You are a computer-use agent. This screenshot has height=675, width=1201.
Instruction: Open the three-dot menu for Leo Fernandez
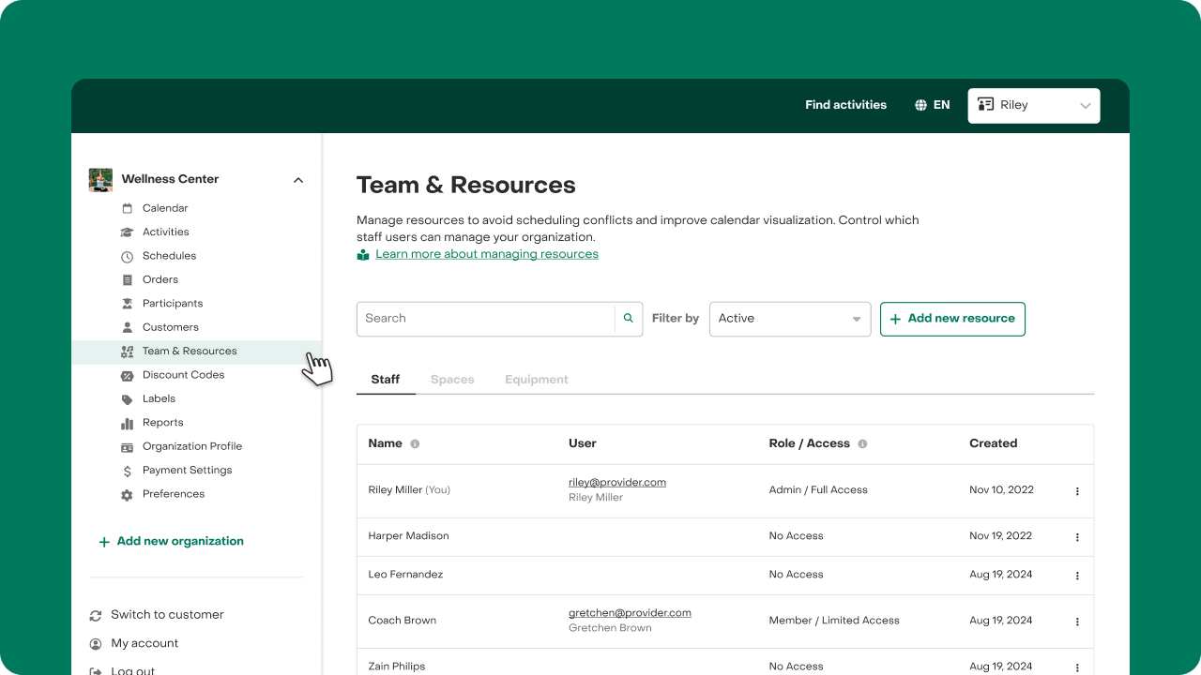[x=1077, y=575]
